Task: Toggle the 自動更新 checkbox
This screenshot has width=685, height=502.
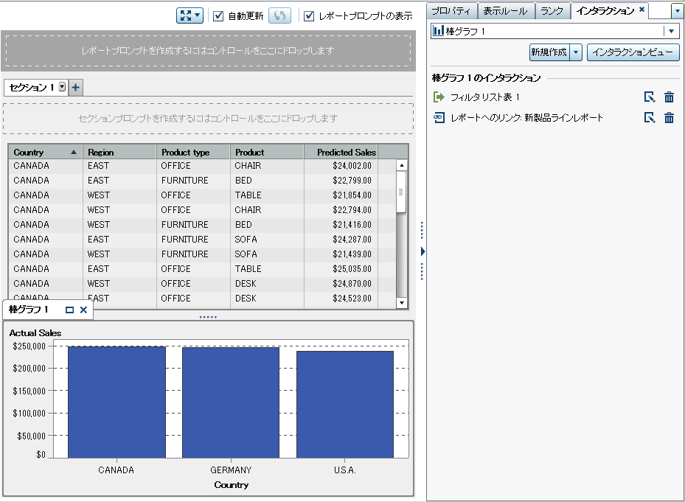Action: [218, 15]
